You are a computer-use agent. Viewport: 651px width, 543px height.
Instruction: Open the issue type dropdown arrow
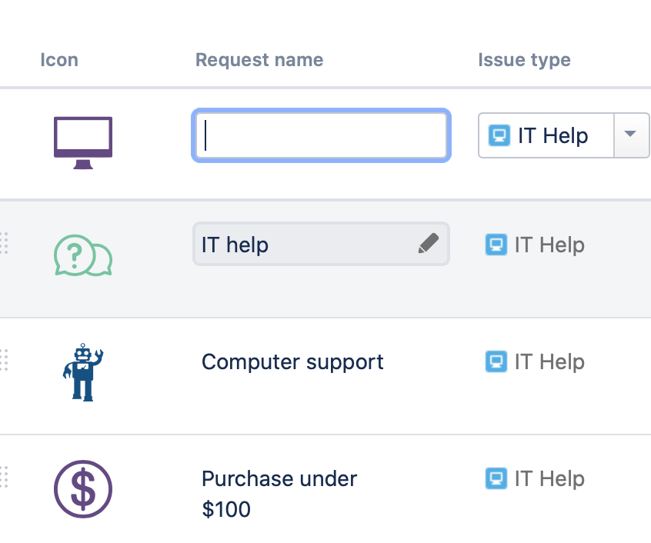[630, 135]
